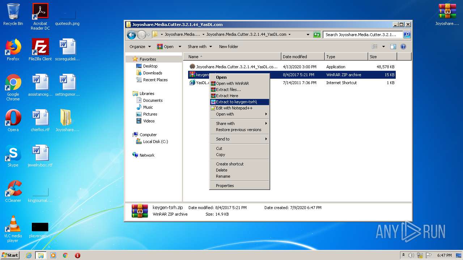Viewport: 463px width, 260px height.
Task: Choose Cut from context menu
Action: (x=239, y=148)
